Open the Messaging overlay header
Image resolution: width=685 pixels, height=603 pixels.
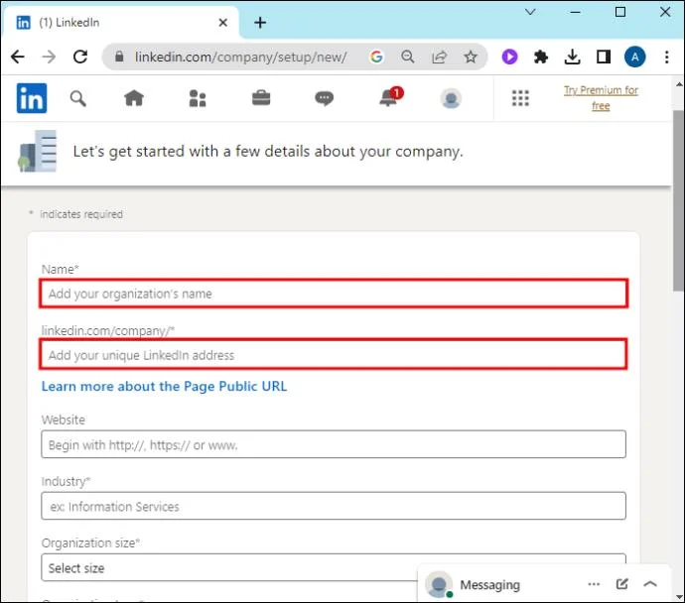[544, 585]
